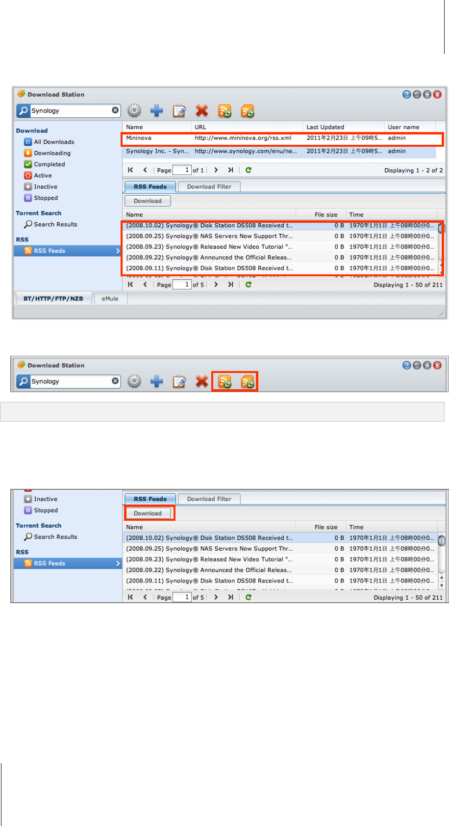Click second highlighted RSS Update All icon in middle screenshot
Viewport: 449px width, 826px height.
(248, 381)
